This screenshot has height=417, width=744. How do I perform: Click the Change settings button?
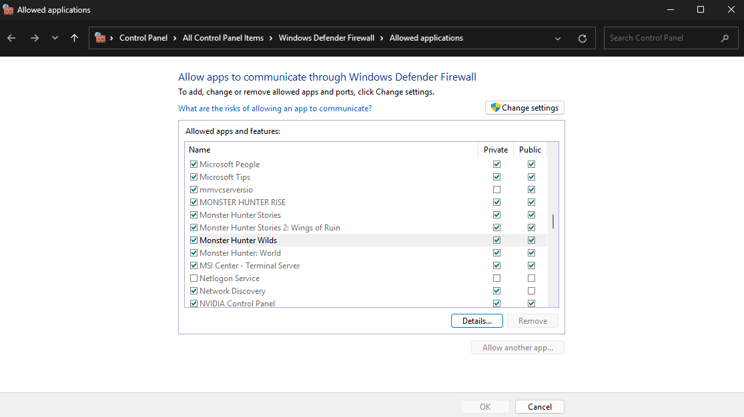(524, 108)
